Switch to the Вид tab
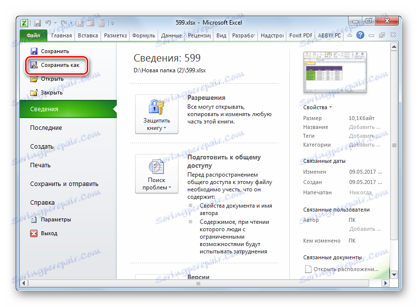The width and height of the screenshot is (418, 307). [221, 35]
